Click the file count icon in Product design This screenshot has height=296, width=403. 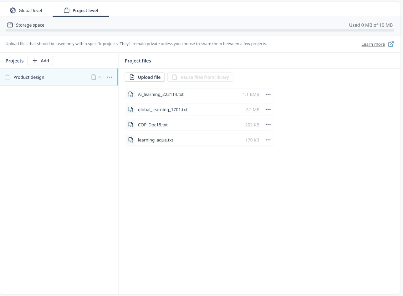[94, 77]
